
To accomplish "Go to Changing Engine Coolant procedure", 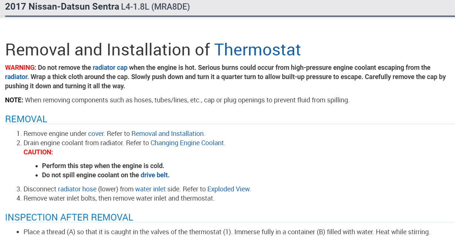I will pyautogui.click(x=187, y=143).
